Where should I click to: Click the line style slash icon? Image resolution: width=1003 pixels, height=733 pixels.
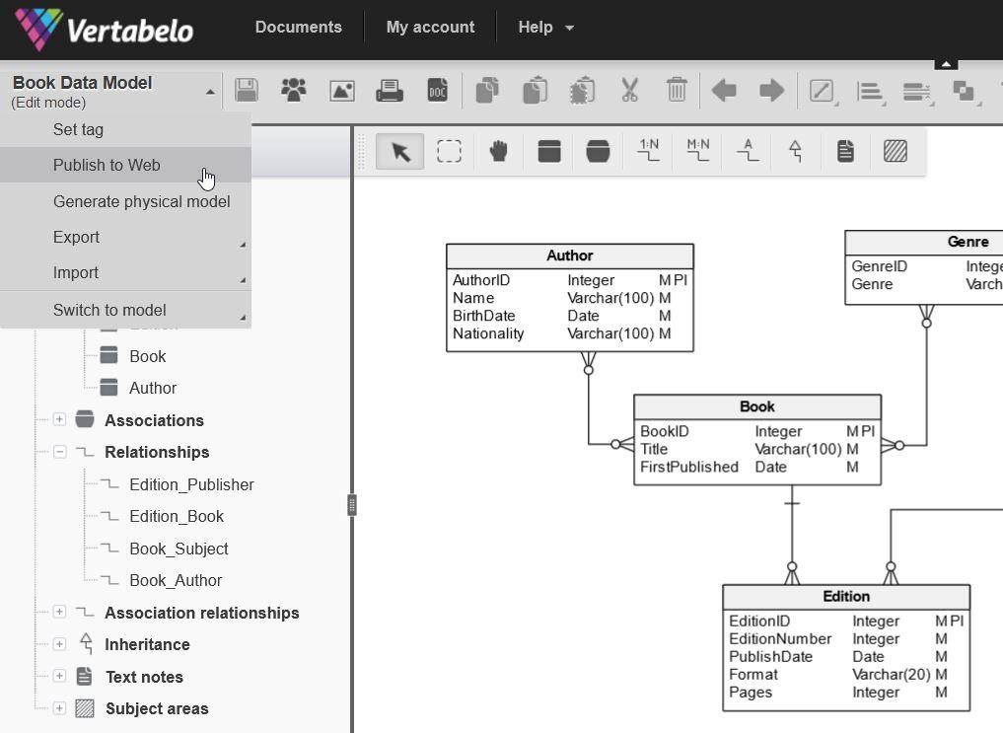point(822,91)
